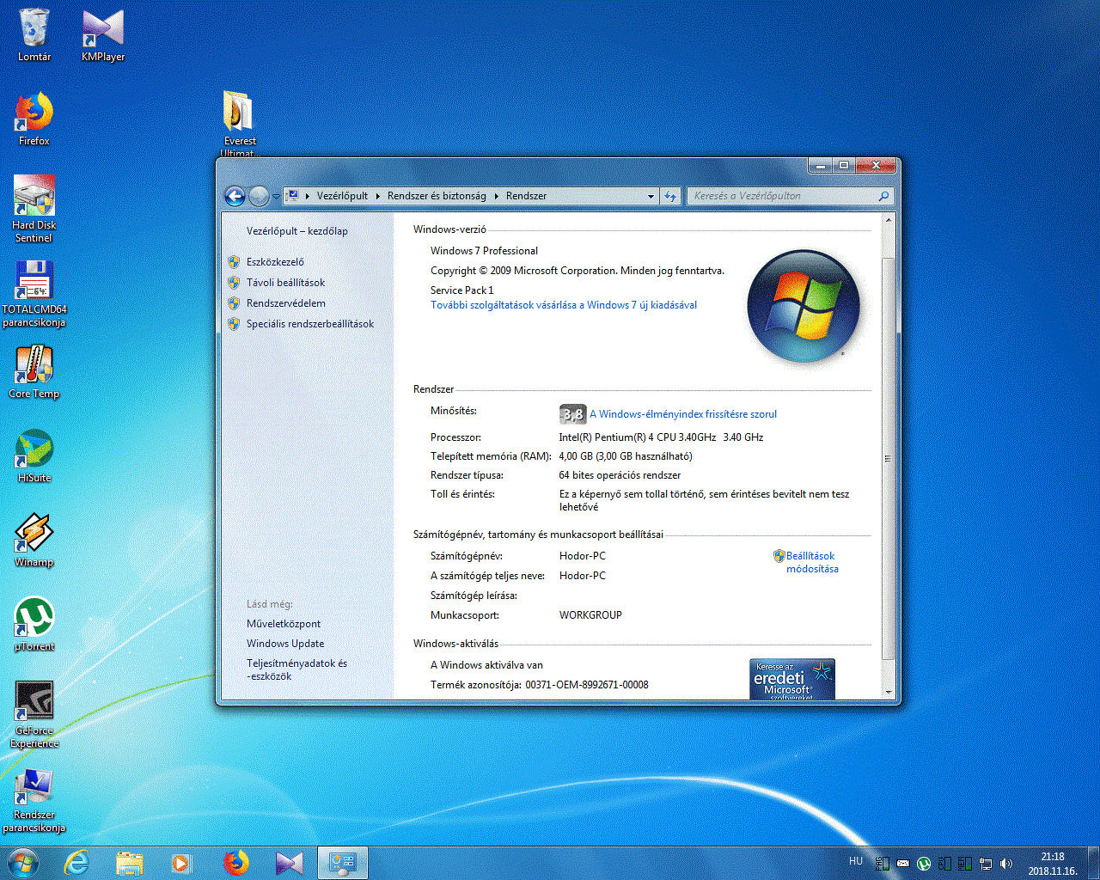Open Eszközkezelő (Device Manager)
Viewport: 1100px width, 880px height.
point(275,262)
